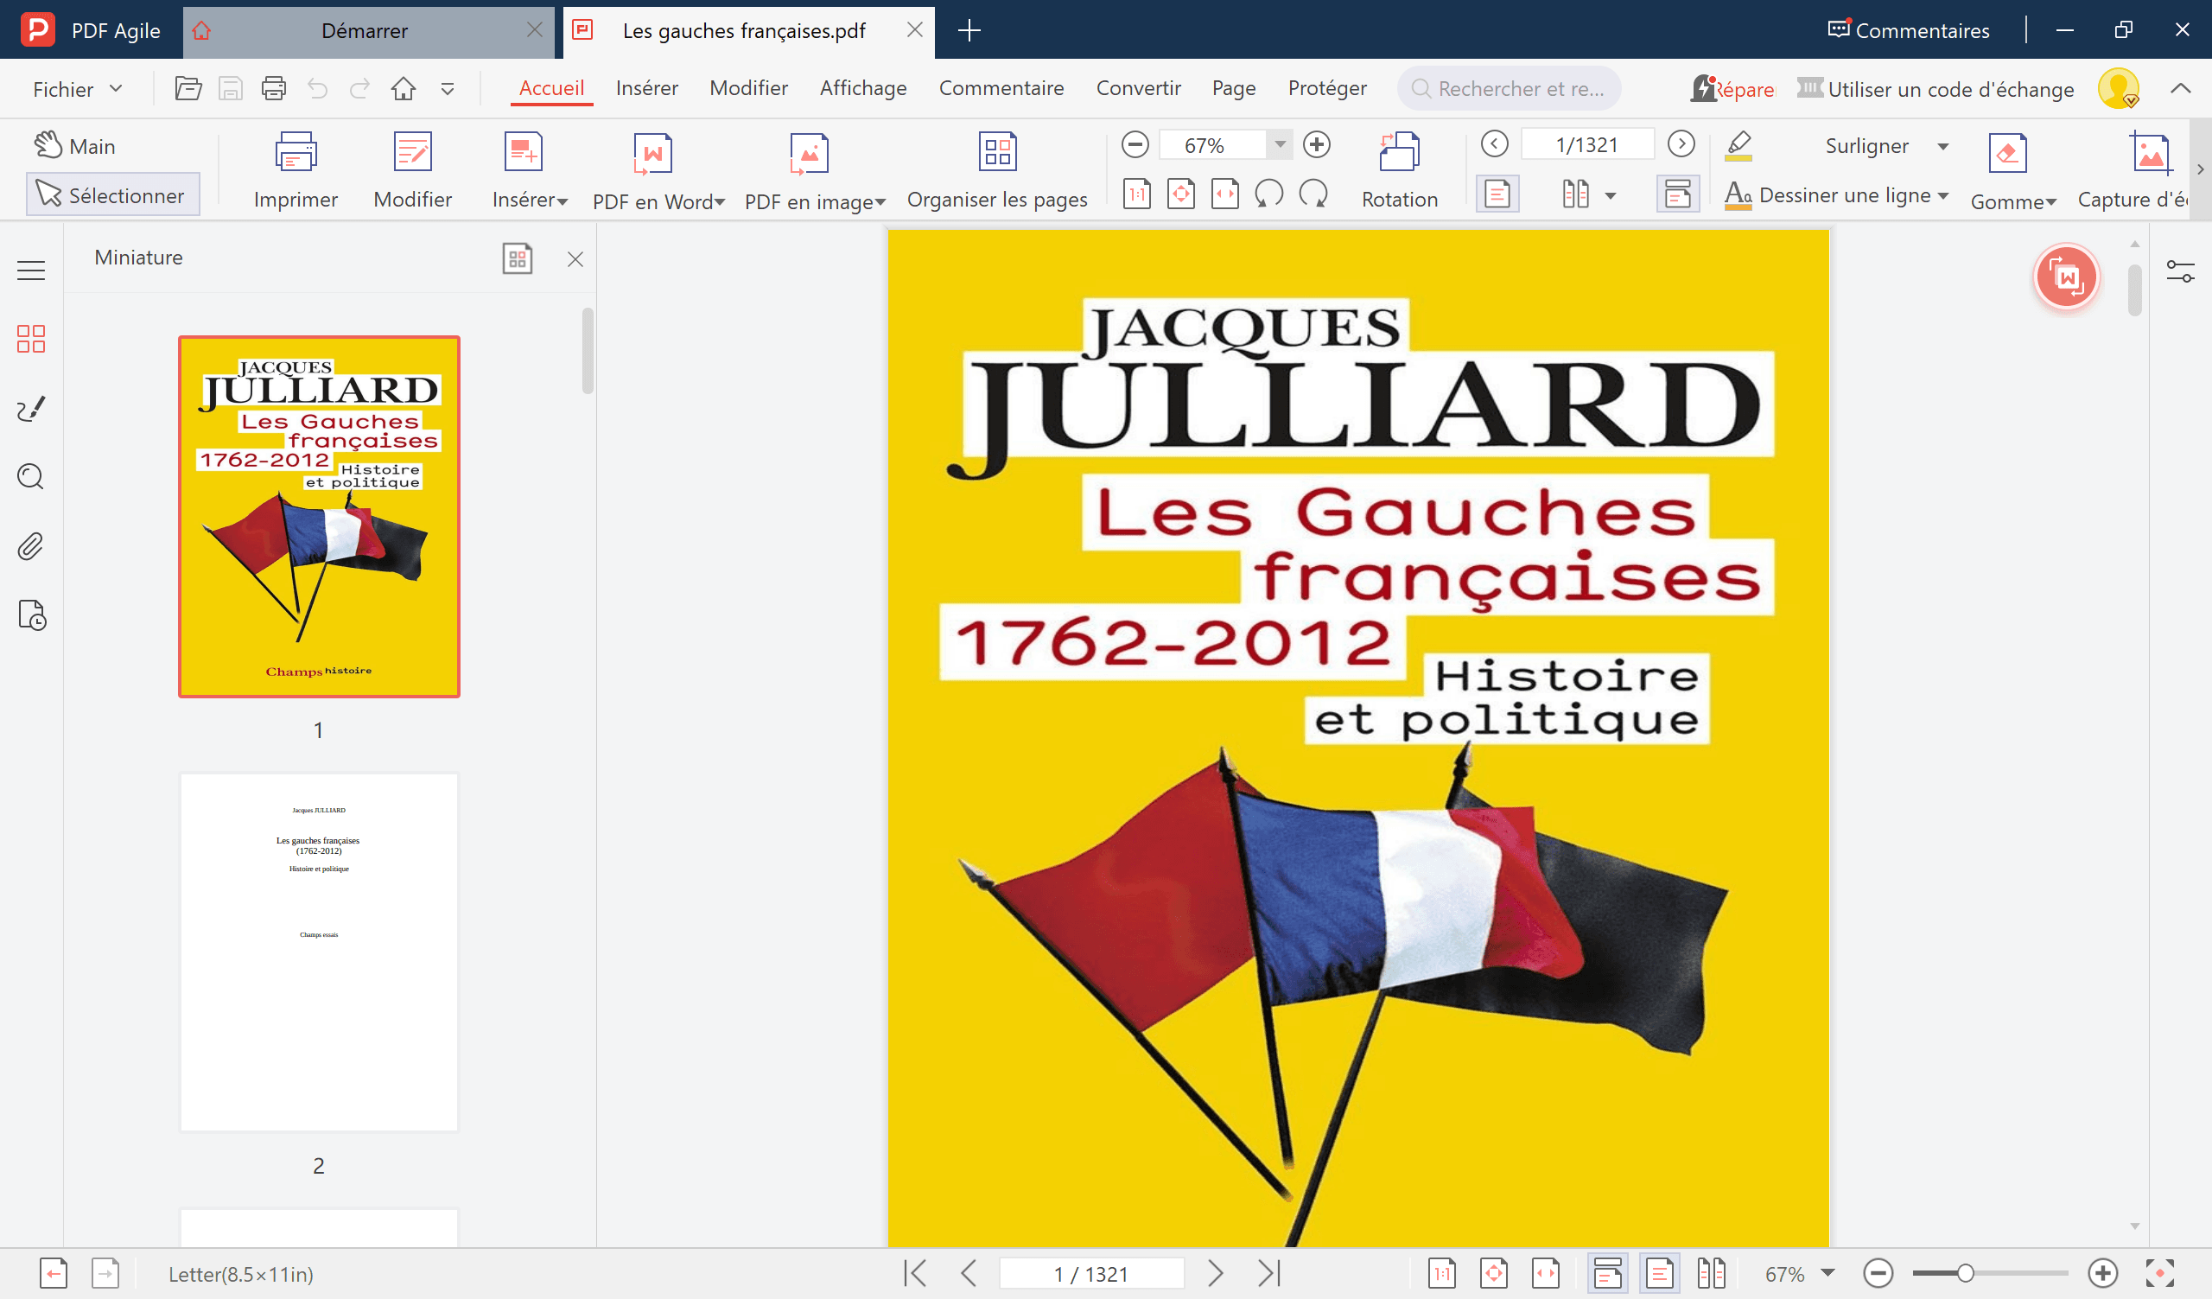
Task: Activate the Sélectionner tool
Action: tap(112, 194)
